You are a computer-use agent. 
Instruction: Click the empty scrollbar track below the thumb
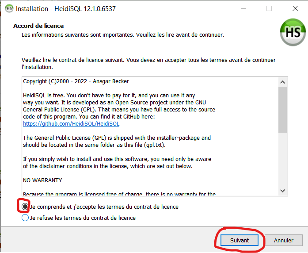click(x=282, y=159)
